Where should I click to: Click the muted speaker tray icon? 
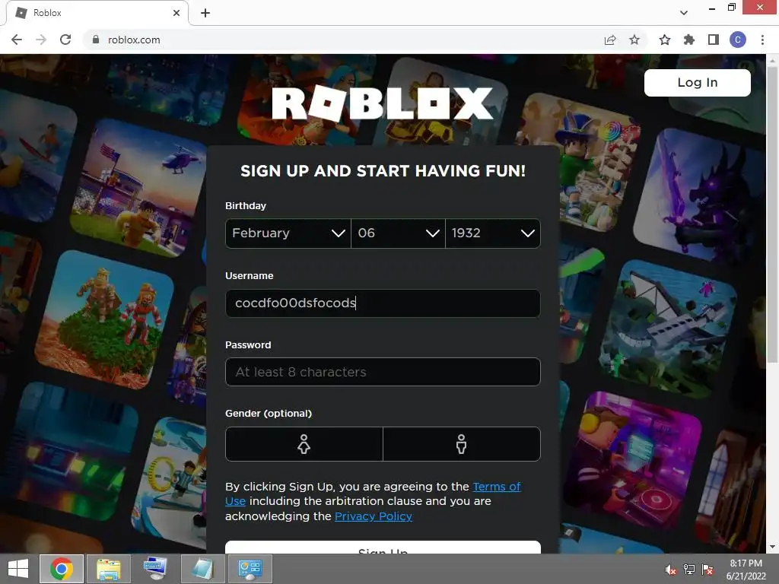(x=670, y=570)
